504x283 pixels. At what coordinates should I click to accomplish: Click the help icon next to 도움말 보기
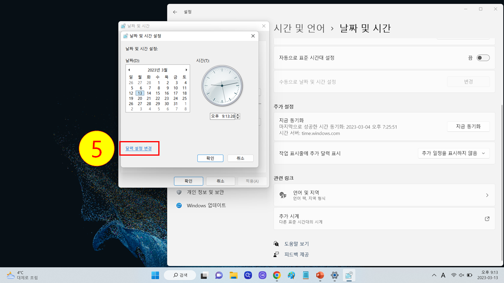[276, 243]
